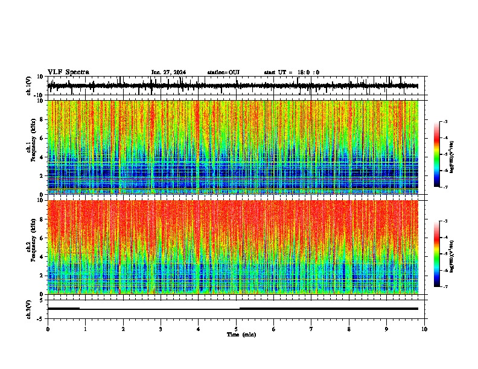This screenshot has height=369, width=478.
Task: Click inside the ch.2 spectrogram panel
Action: click(x=233, y=247)
